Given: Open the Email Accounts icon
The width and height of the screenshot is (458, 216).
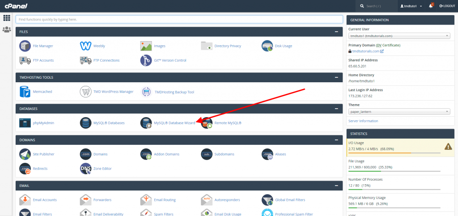Looking at the screenshot, I should [25, 199].
